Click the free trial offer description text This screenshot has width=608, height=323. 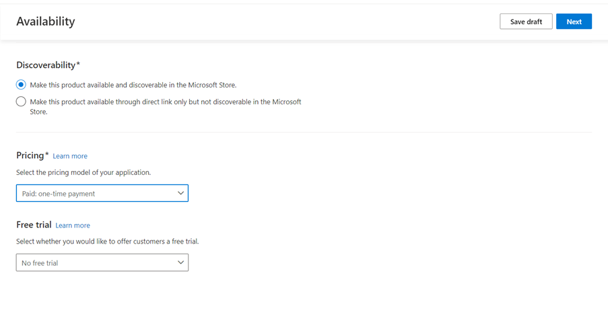[x=108, y=241]
